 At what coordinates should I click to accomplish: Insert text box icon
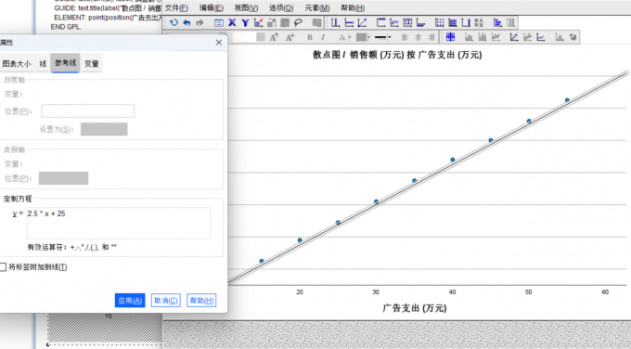pos(407,22)
